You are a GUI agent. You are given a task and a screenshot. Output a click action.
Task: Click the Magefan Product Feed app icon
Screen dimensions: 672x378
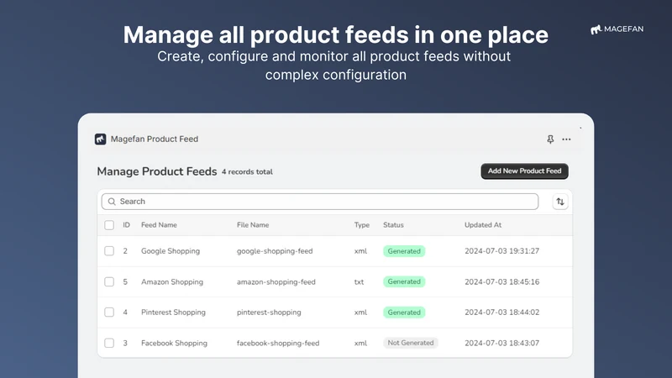[x=100, y=139]
